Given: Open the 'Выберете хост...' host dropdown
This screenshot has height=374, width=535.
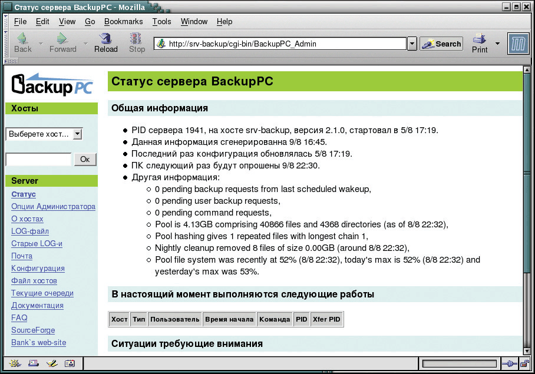Looking at the screenshot, I should coord(44,134).
